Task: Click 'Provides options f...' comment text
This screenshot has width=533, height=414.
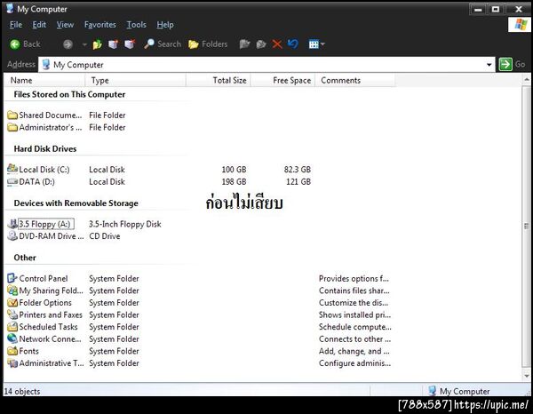Action: click(x=354, y=279)
